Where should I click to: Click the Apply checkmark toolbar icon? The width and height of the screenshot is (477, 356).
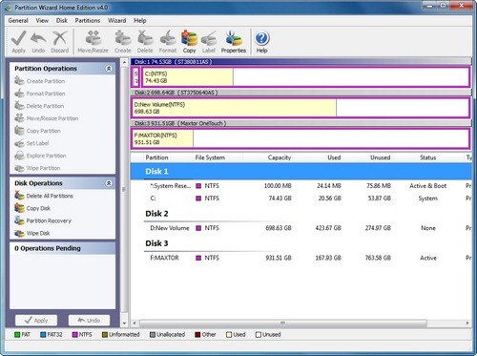coord(18,42)
